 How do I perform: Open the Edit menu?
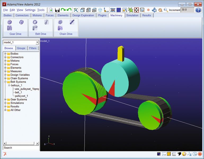[12, 10]
